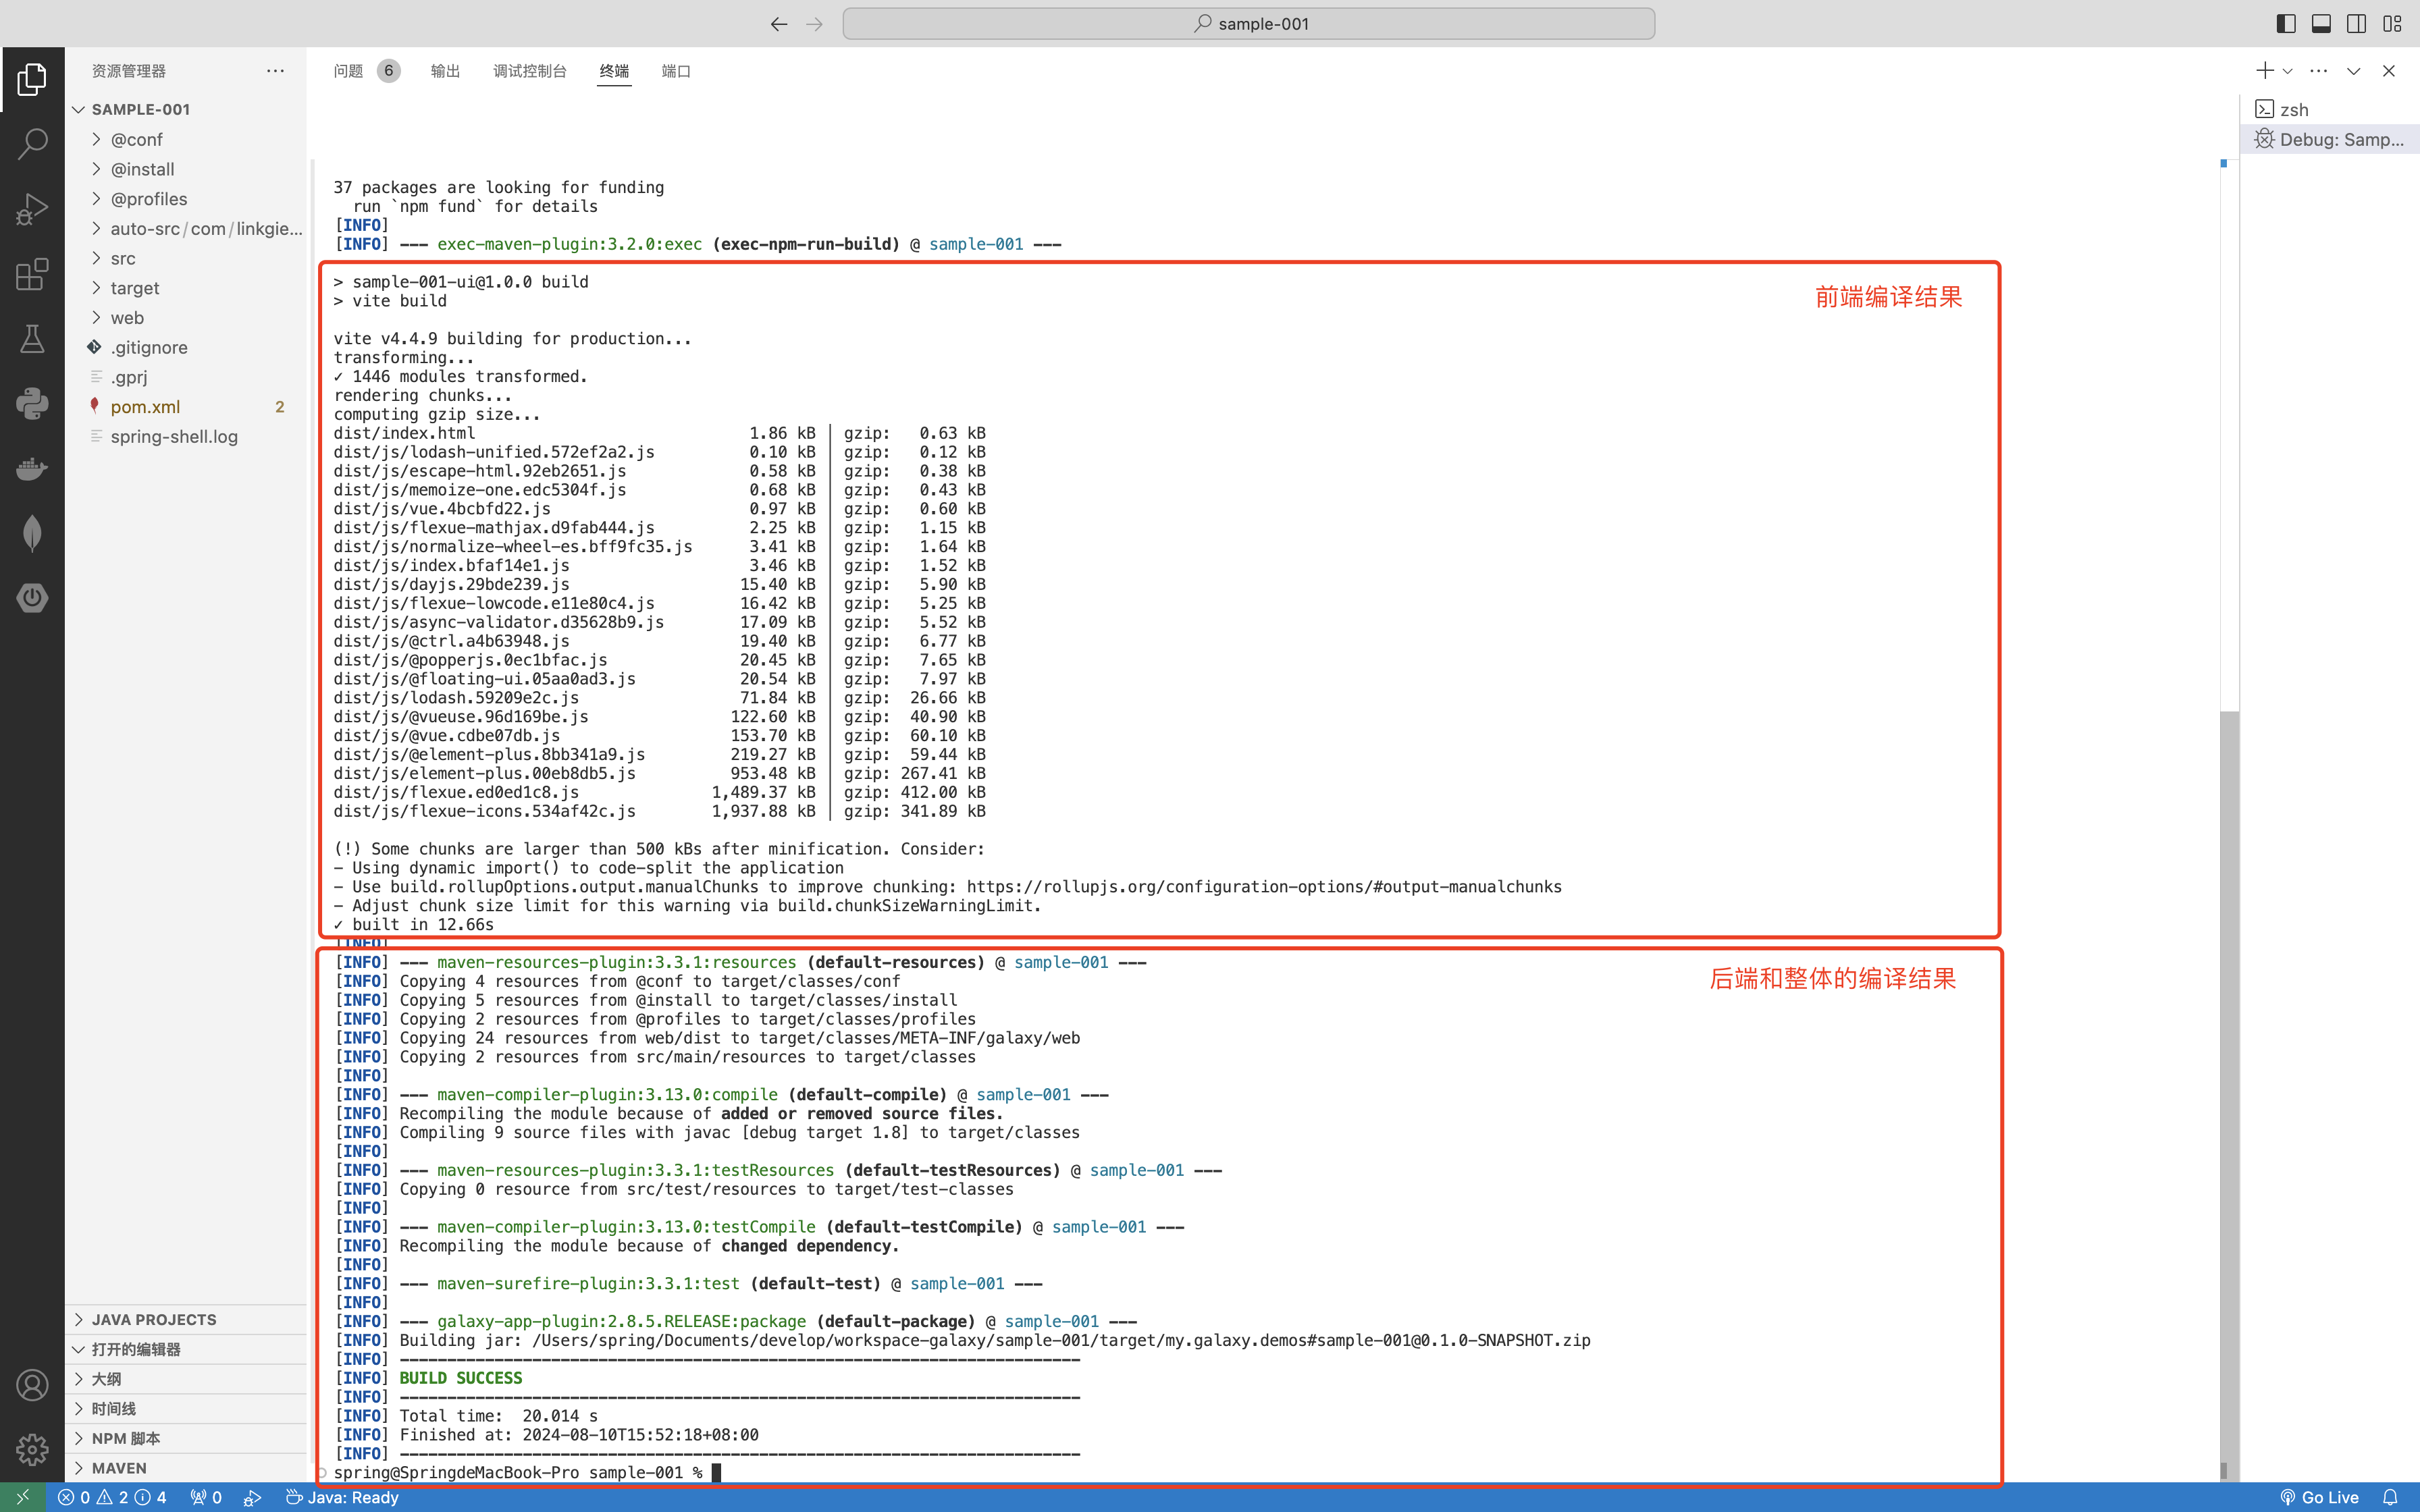Viewport: 2420px width, 1512px height.
Task: Click the debug launch status bar icon
Action: [253, 1497]
